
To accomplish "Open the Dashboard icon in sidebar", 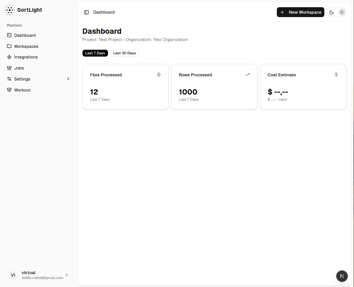I will 9,35.
